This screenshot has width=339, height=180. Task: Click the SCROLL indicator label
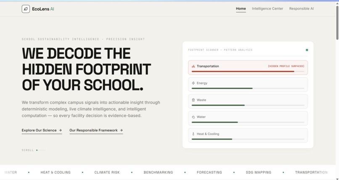[x=28, y=150]
